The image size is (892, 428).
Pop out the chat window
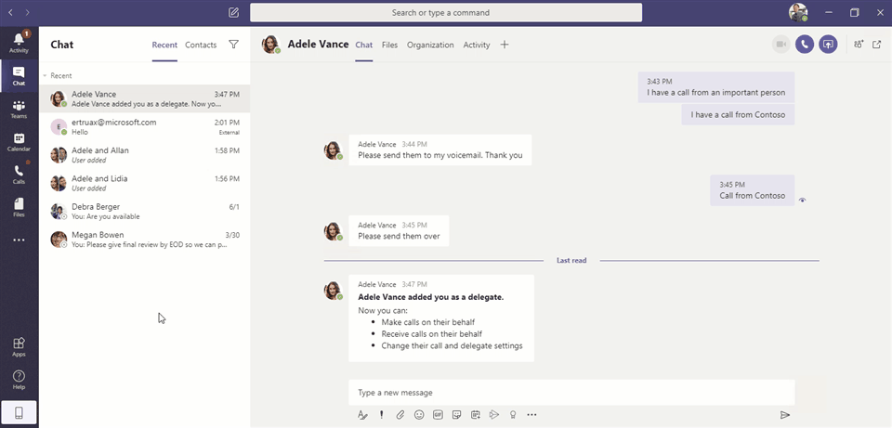[876, 45]
